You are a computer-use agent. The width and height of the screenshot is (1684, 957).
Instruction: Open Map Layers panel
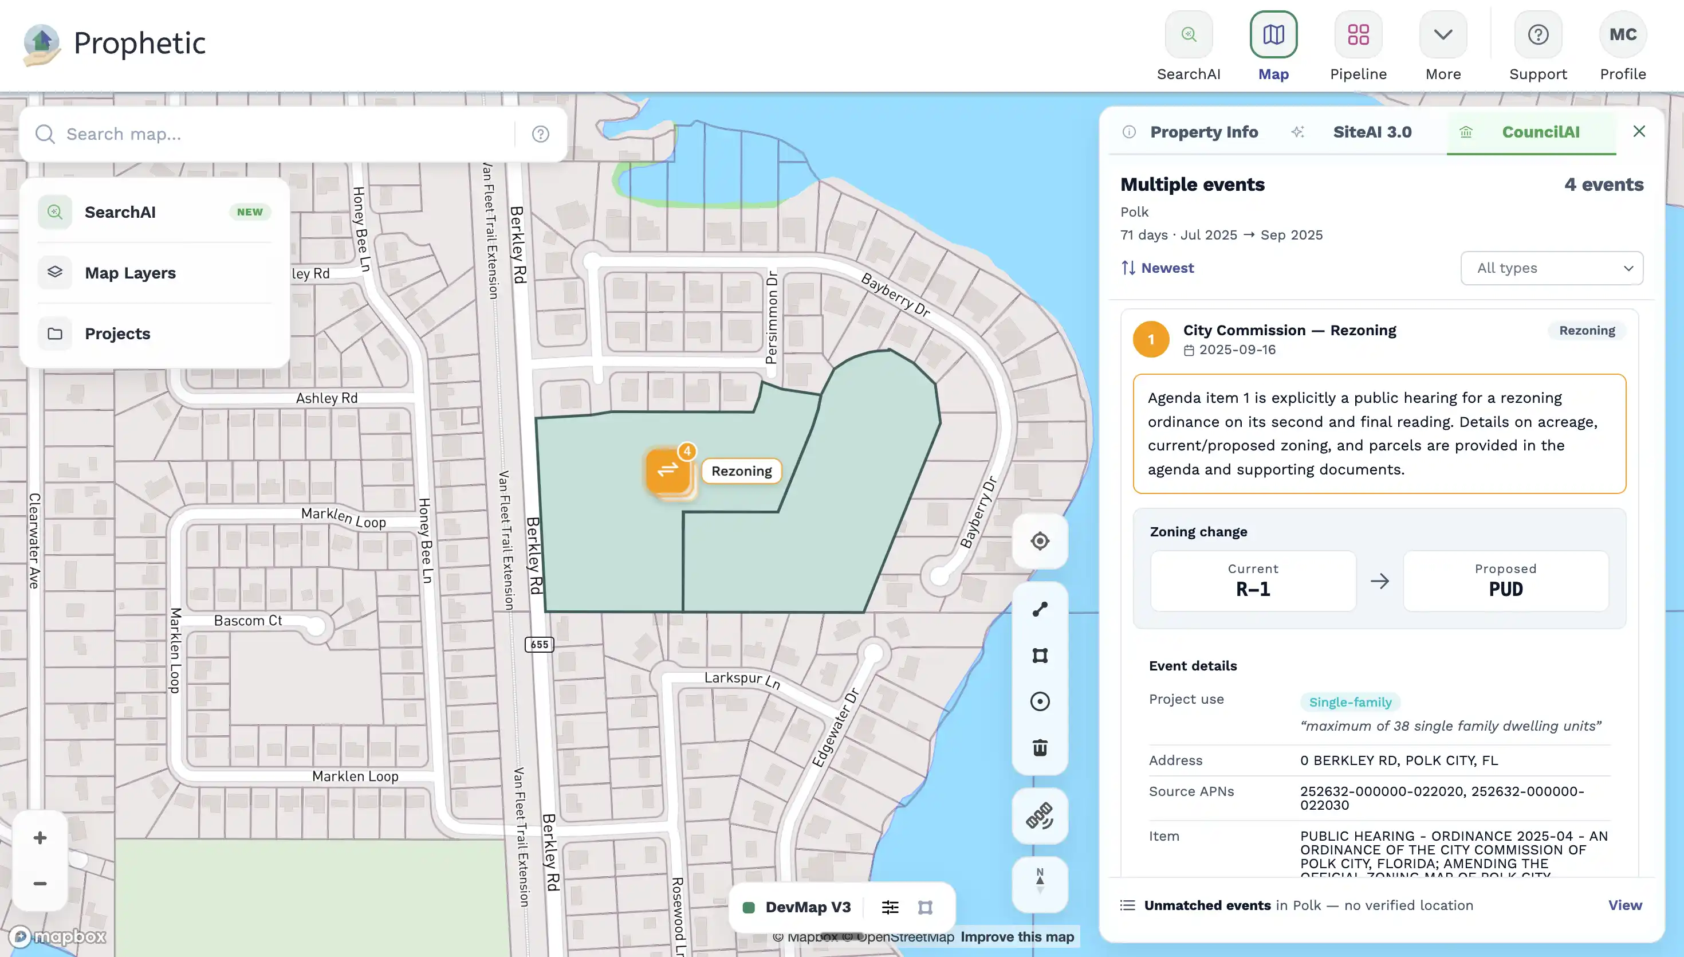point(155,273)
